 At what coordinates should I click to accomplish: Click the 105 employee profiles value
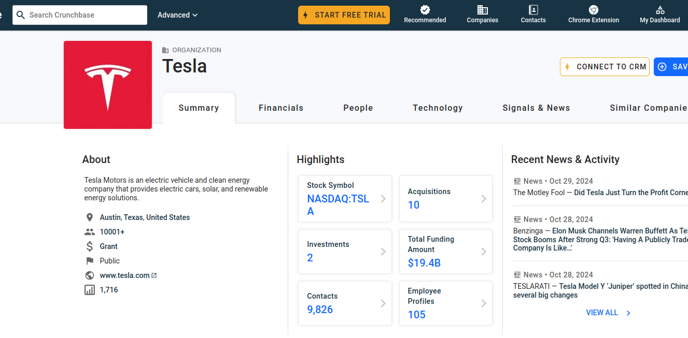(416, 315)
